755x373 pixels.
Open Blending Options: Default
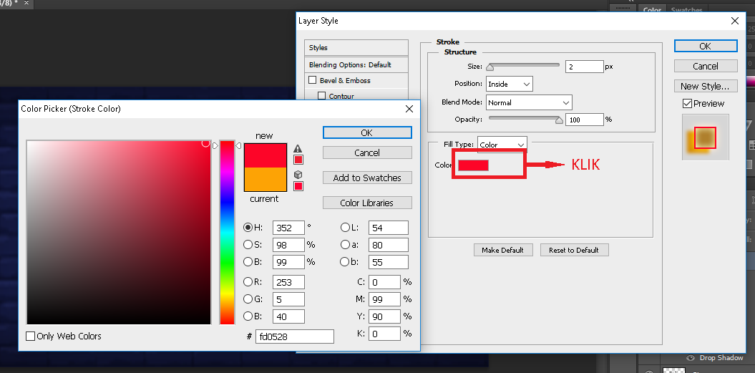pyautogui.click(x=356, y=64)
